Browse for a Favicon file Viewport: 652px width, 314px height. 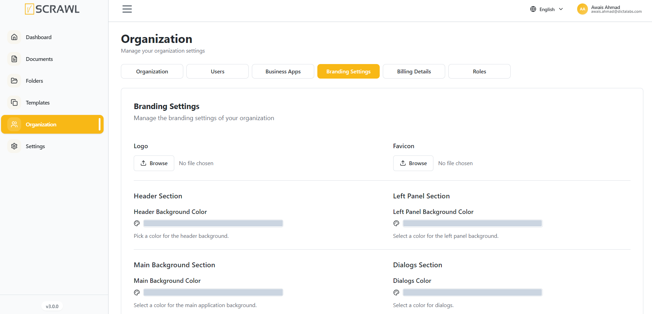click(x=413, y=163)
